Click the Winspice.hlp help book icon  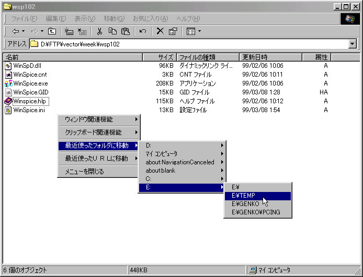[x=8, y=101]
